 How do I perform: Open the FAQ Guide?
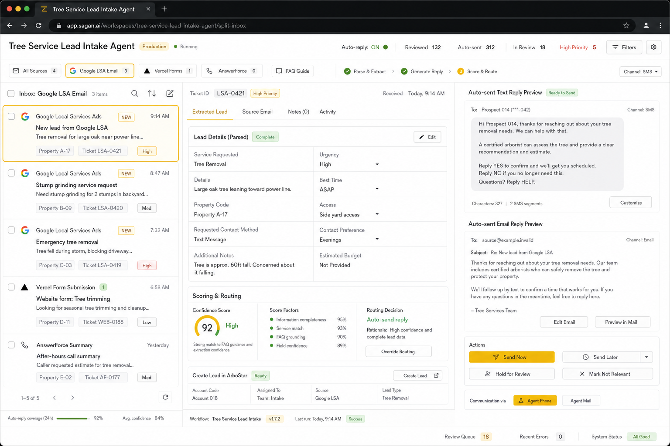[292, 71]
